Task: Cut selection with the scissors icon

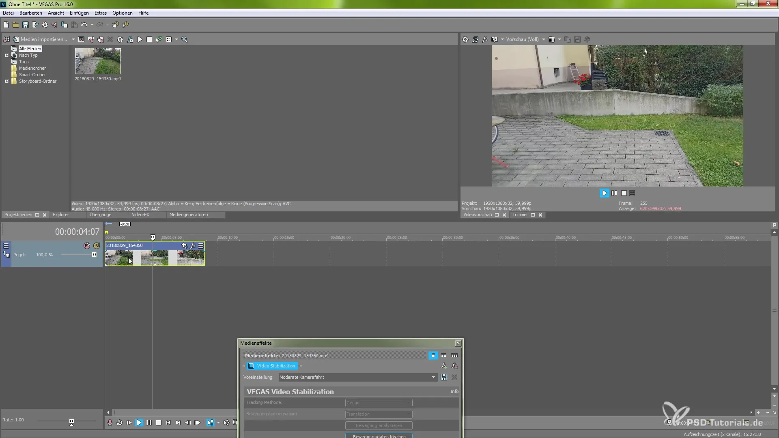Action: (55, 25)
